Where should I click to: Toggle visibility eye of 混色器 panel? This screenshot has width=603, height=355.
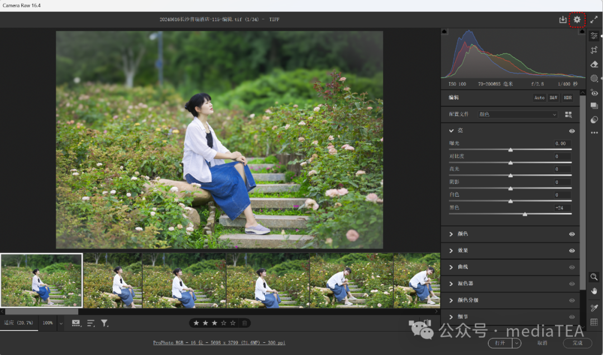[572, 284]
